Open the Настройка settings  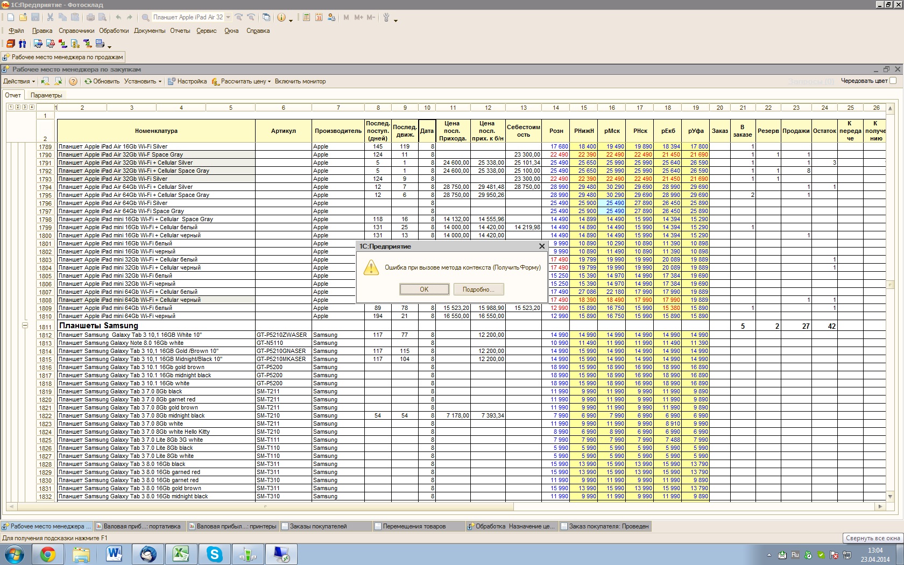(x=187, y=81)
